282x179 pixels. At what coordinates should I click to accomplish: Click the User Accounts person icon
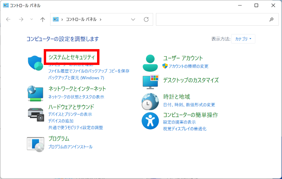pos(150,63)
